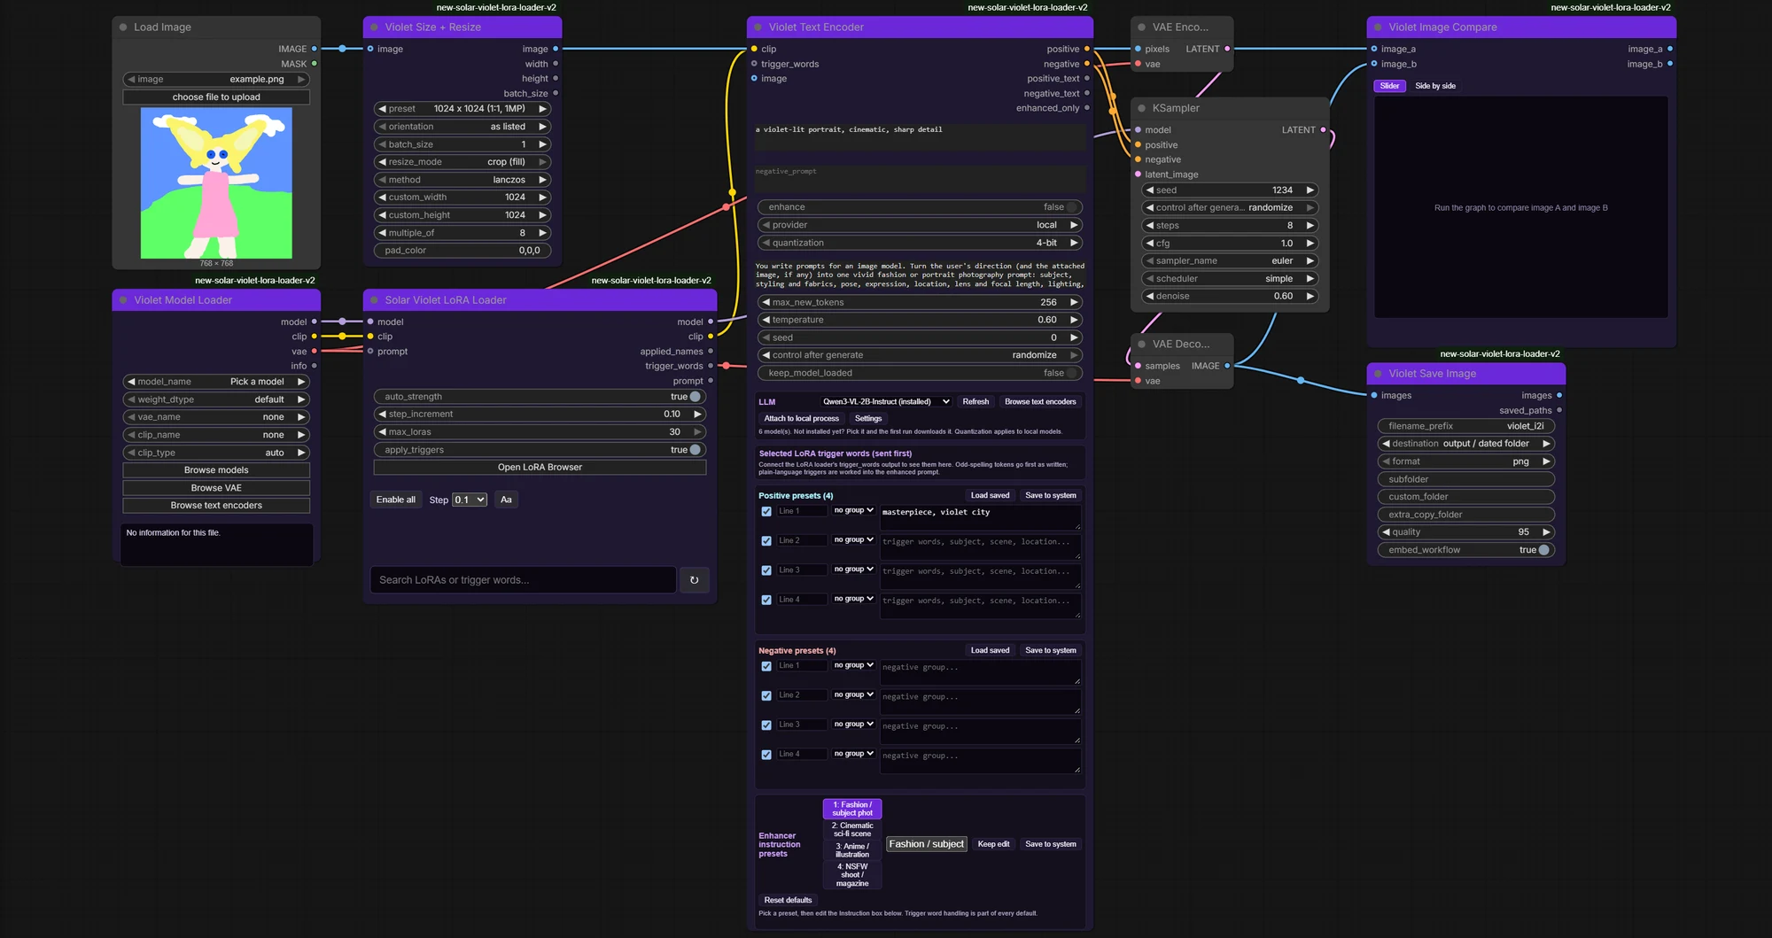Click the Reset defaults button

point(788,900)
